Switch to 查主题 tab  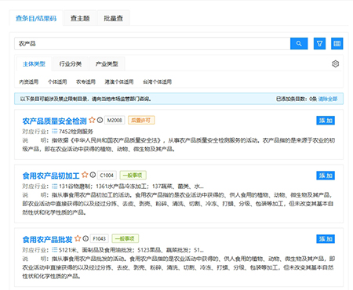point(80,18)
